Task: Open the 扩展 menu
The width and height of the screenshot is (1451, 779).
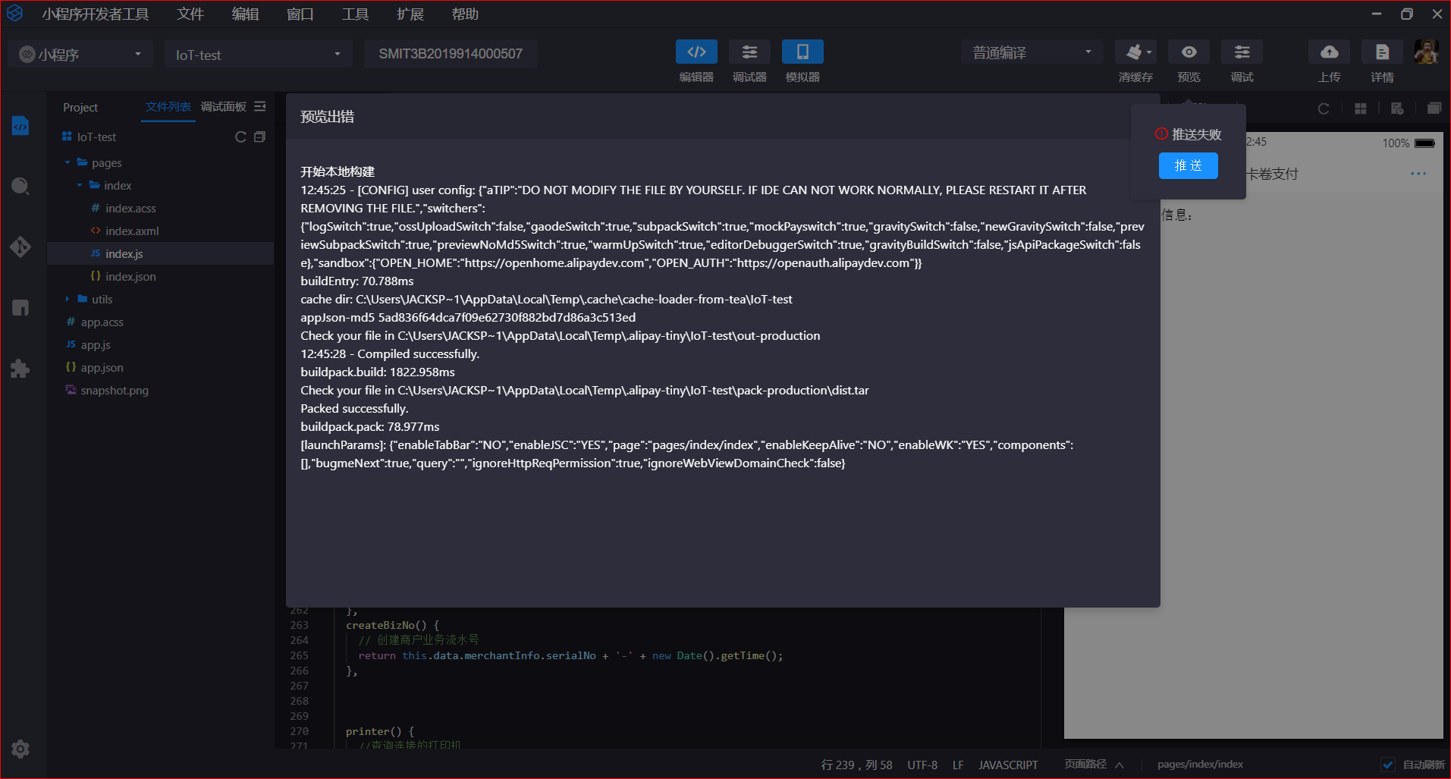Action: click(x=410, y=14)
